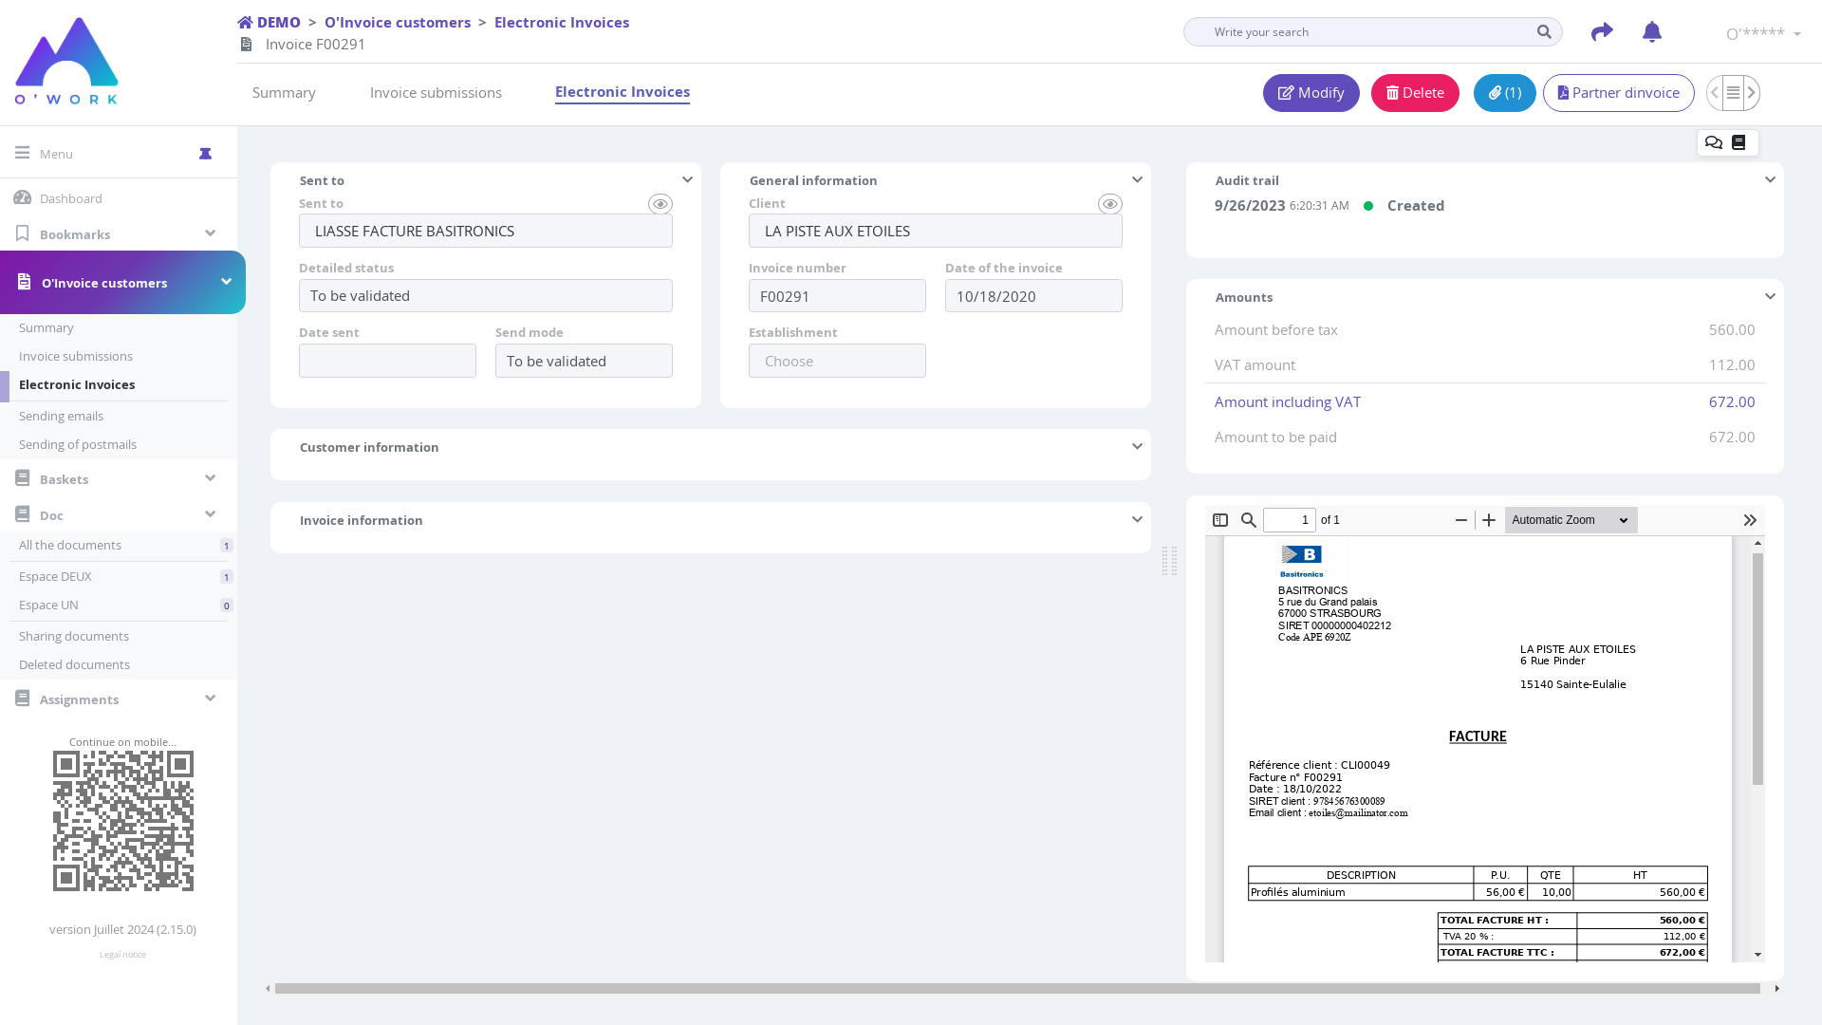Click the search magnifier icon
Screen dimensions: 1822x1025
1544,32
